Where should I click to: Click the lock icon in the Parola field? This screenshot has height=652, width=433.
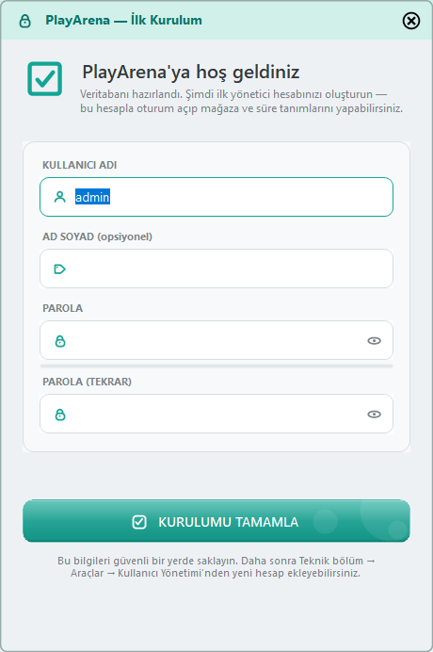(60, 341)
